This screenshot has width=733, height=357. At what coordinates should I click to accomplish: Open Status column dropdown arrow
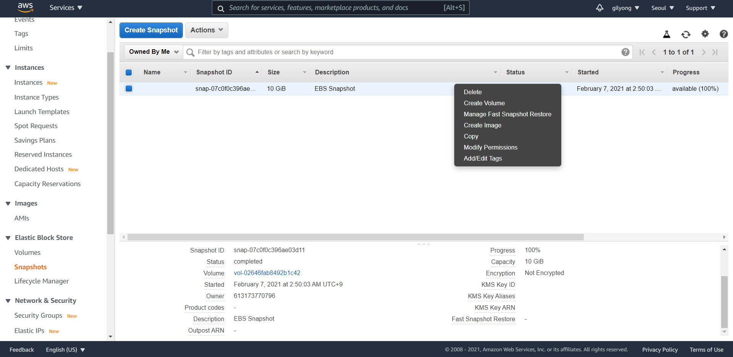[x=567, y=72]
